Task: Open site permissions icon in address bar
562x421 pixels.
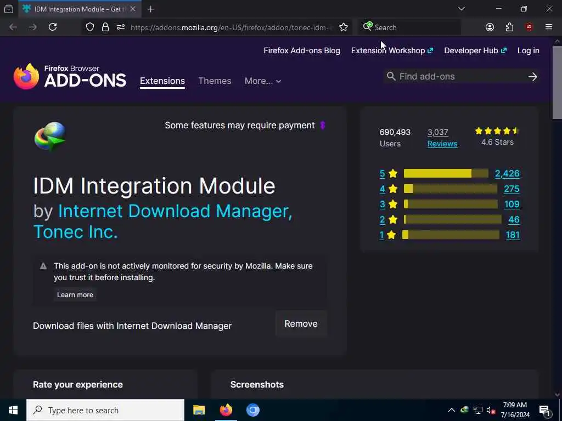Action: tap(120, 27)
